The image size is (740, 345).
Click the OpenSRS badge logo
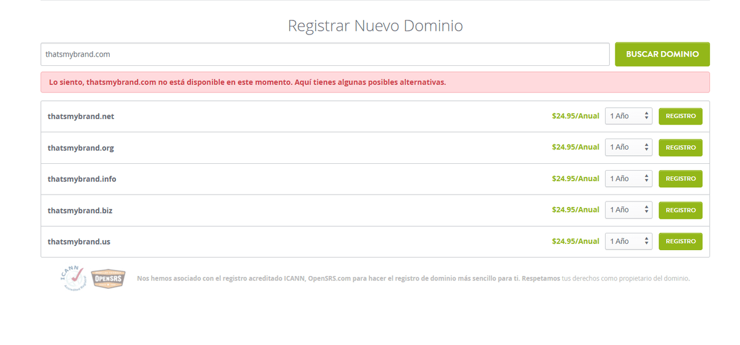[108, 279]
